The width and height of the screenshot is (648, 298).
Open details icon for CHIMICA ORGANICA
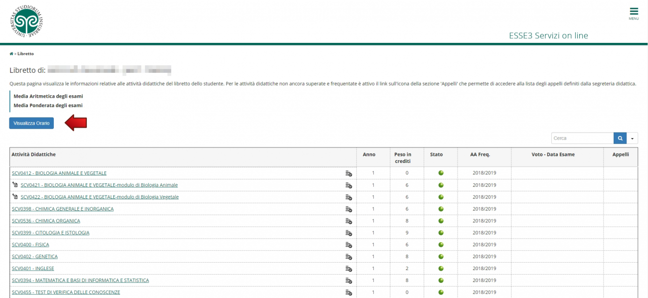[349, 221]
